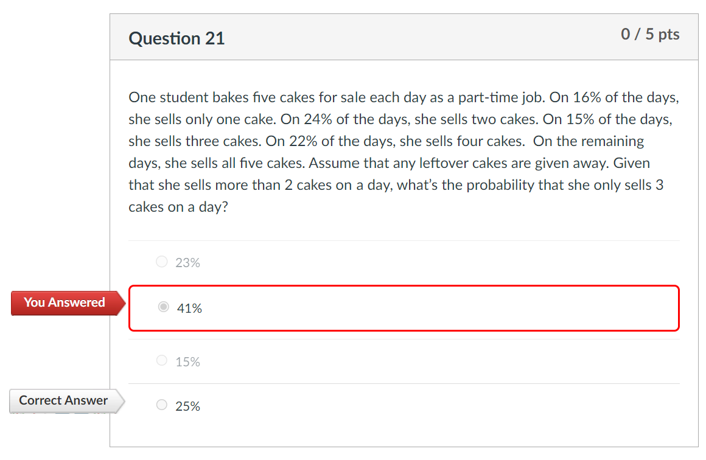
Task: Select the 15% answer option
Action: (x=162, y=360)
